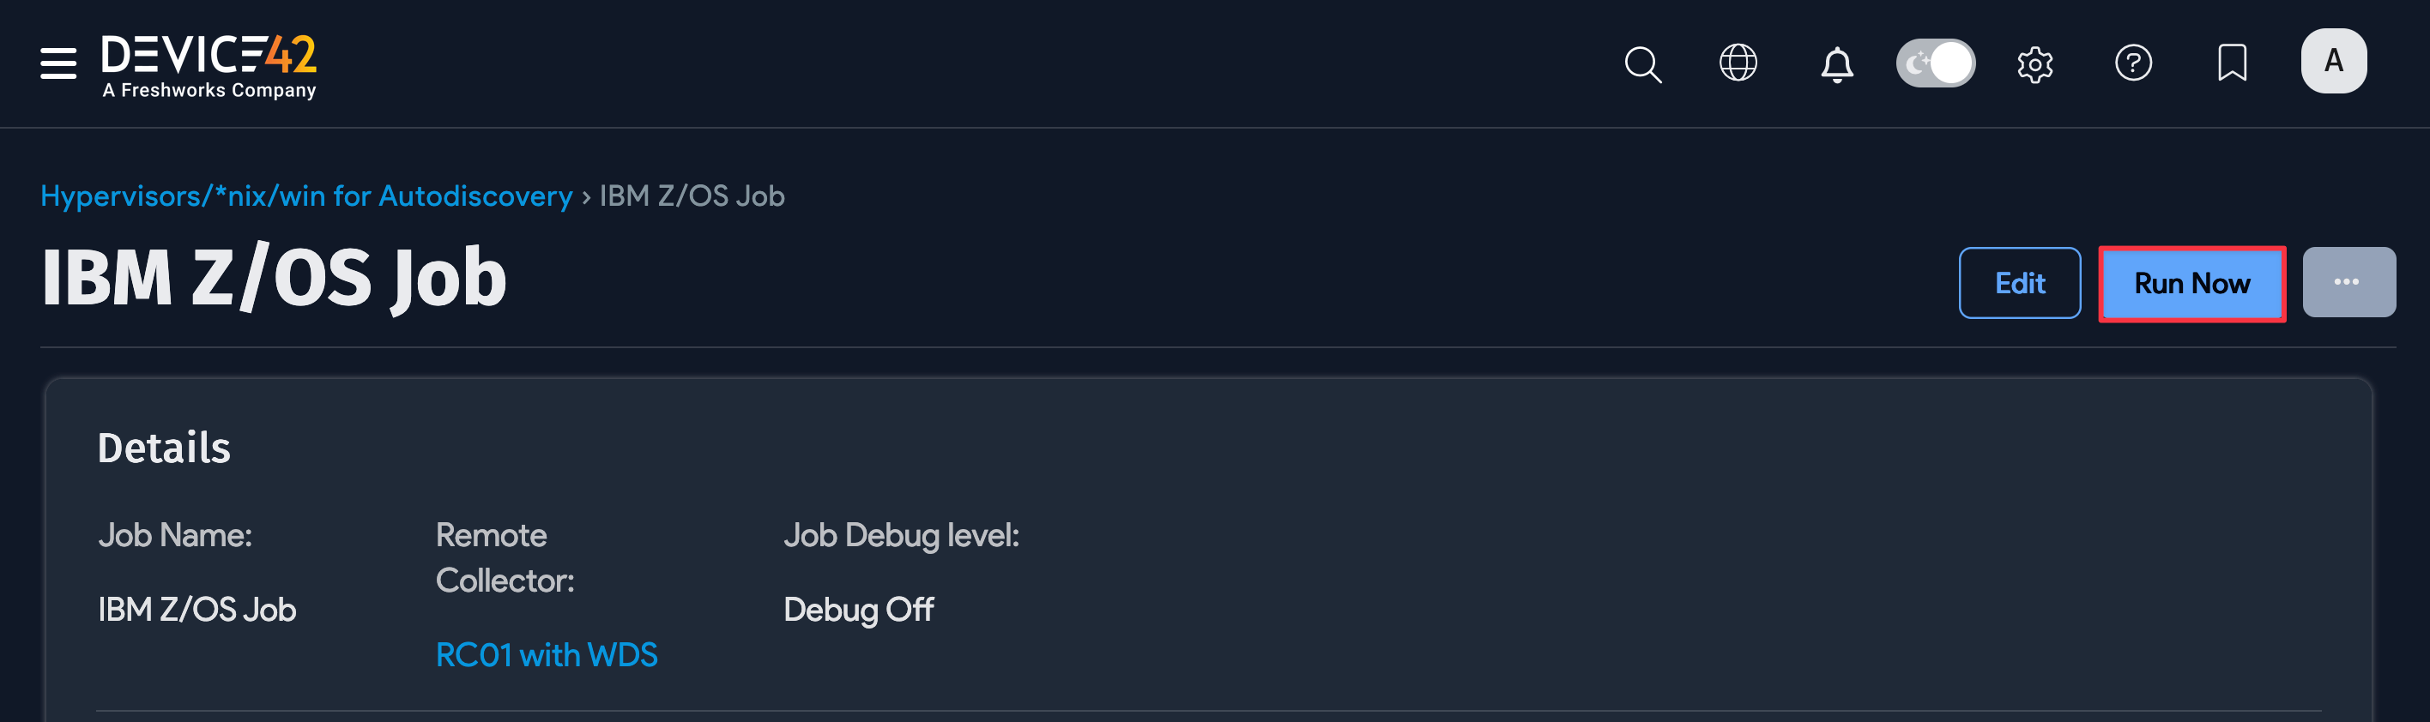Click the IBM Z/OS Job page title
The image size is (2430, 722).
tap(274, 278)
